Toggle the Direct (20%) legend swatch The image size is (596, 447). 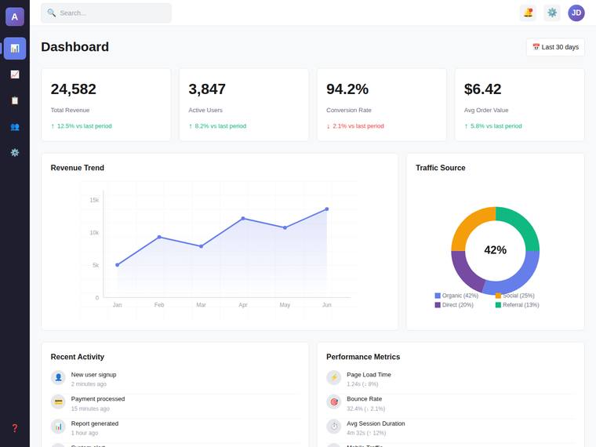click(x=438, y=305)
